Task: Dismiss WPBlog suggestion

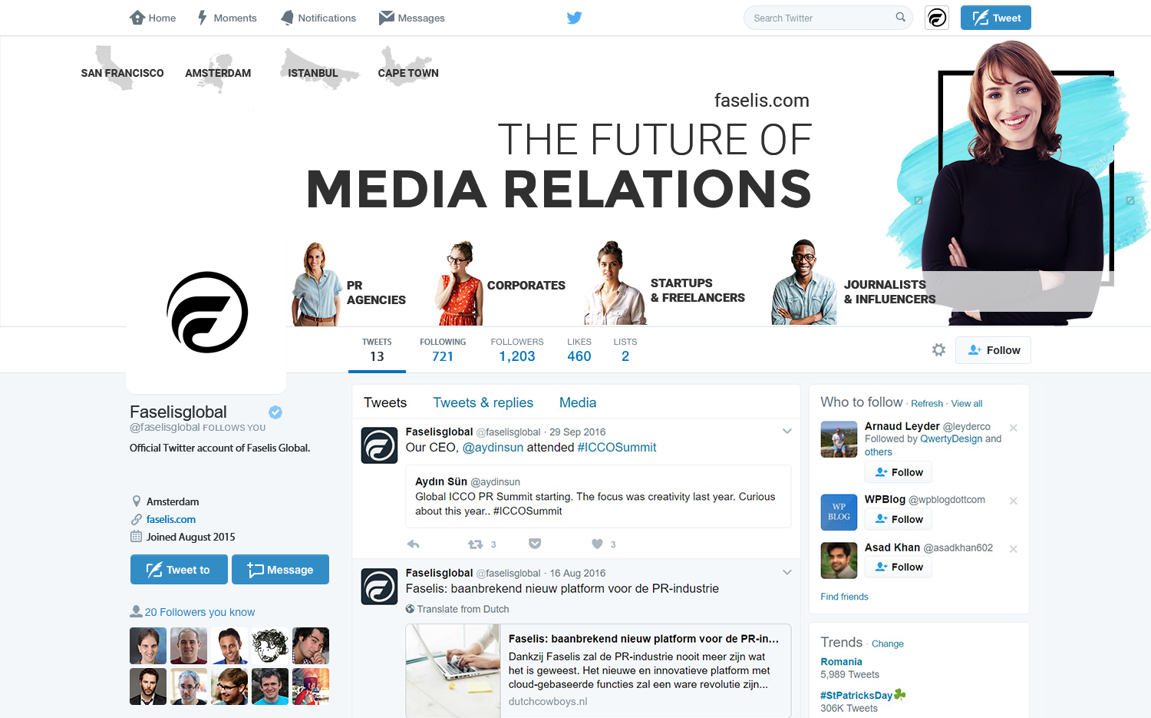Action: coord(1013,501)
